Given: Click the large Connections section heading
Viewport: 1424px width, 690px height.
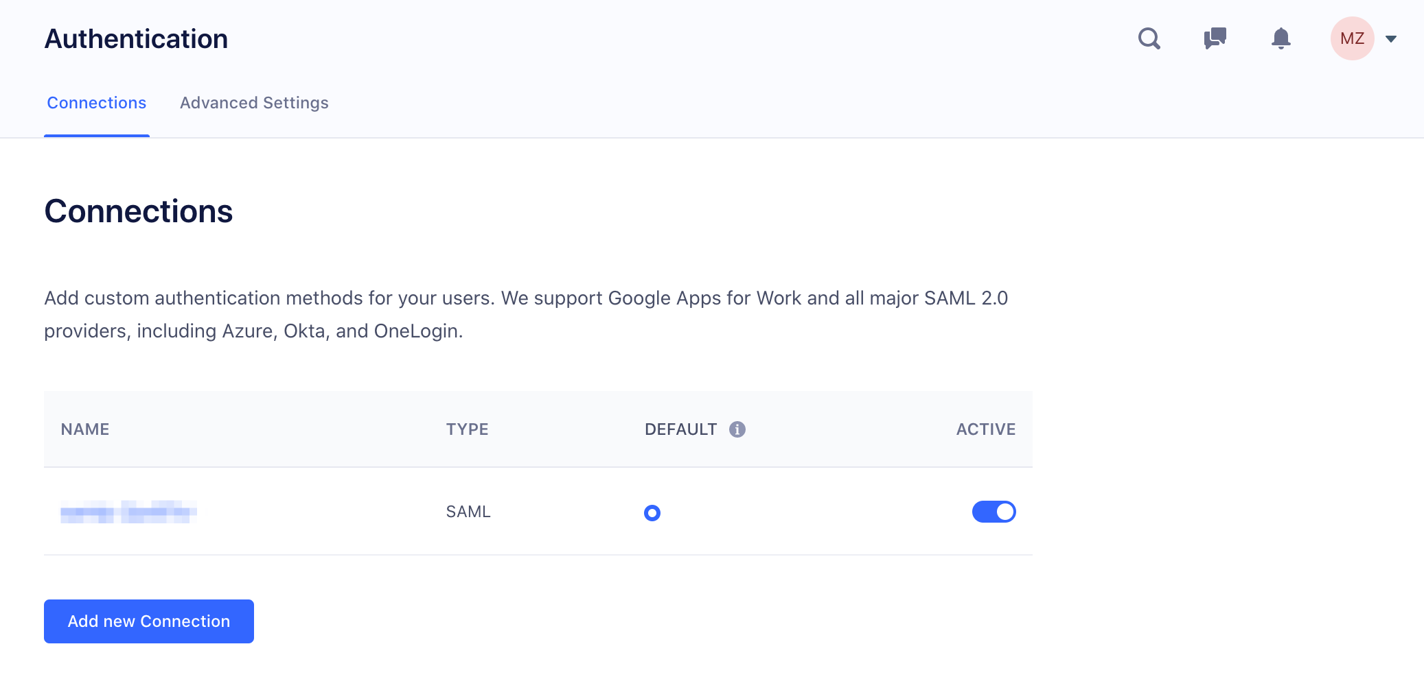Looking at the screenshot, I should click(x=139, y=211).
